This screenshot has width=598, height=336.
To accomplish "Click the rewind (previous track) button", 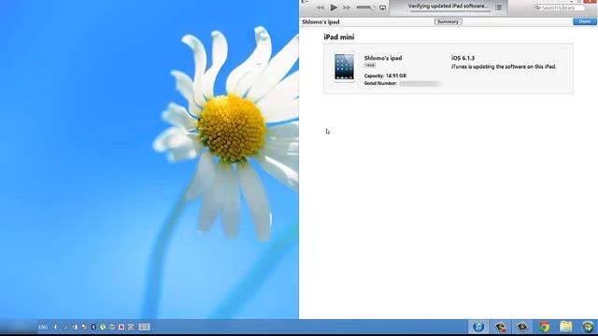I will pos(320,7).
